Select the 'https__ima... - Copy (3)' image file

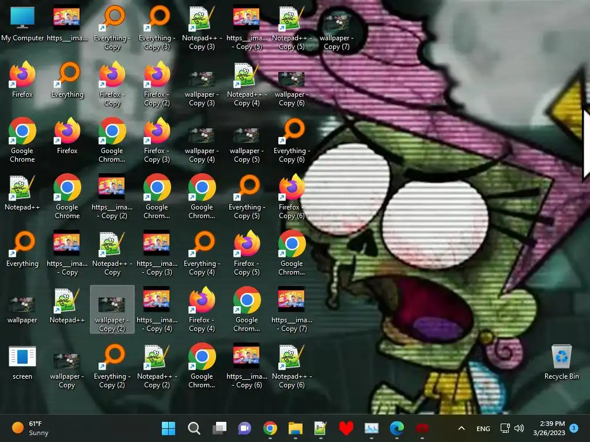(x=157, y=253)
